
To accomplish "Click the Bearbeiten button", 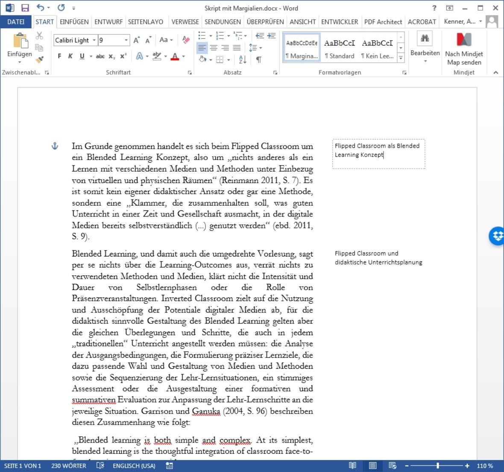I will (x=425, y=52).
